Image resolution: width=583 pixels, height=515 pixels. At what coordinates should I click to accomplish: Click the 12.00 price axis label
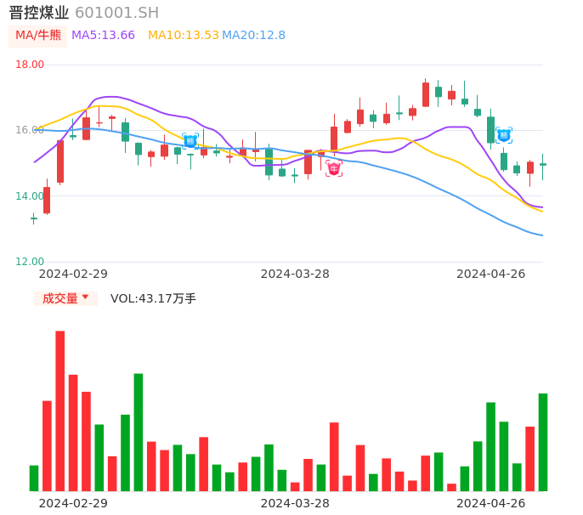[30, 262]
